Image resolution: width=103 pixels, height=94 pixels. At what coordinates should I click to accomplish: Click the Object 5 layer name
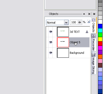(x=75, y=42)
